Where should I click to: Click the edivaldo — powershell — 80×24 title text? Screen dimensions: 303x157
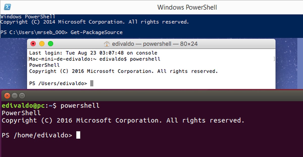click(156, 43)
